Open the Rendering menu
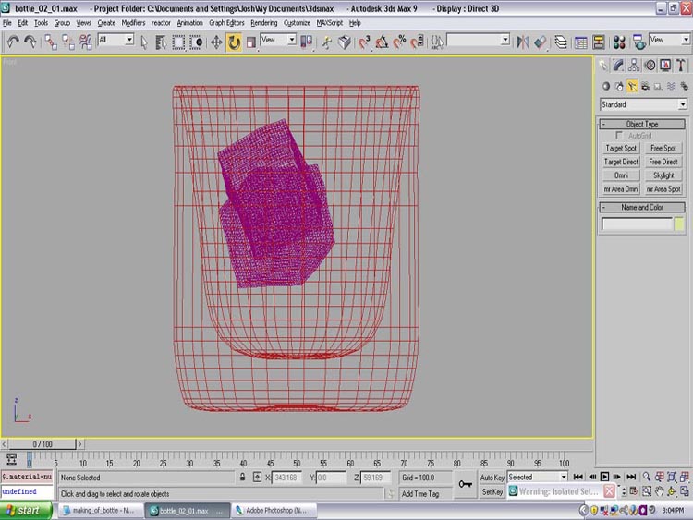This screenshot has width=693, height=520. pyautogui.click(x=263, y=22)
